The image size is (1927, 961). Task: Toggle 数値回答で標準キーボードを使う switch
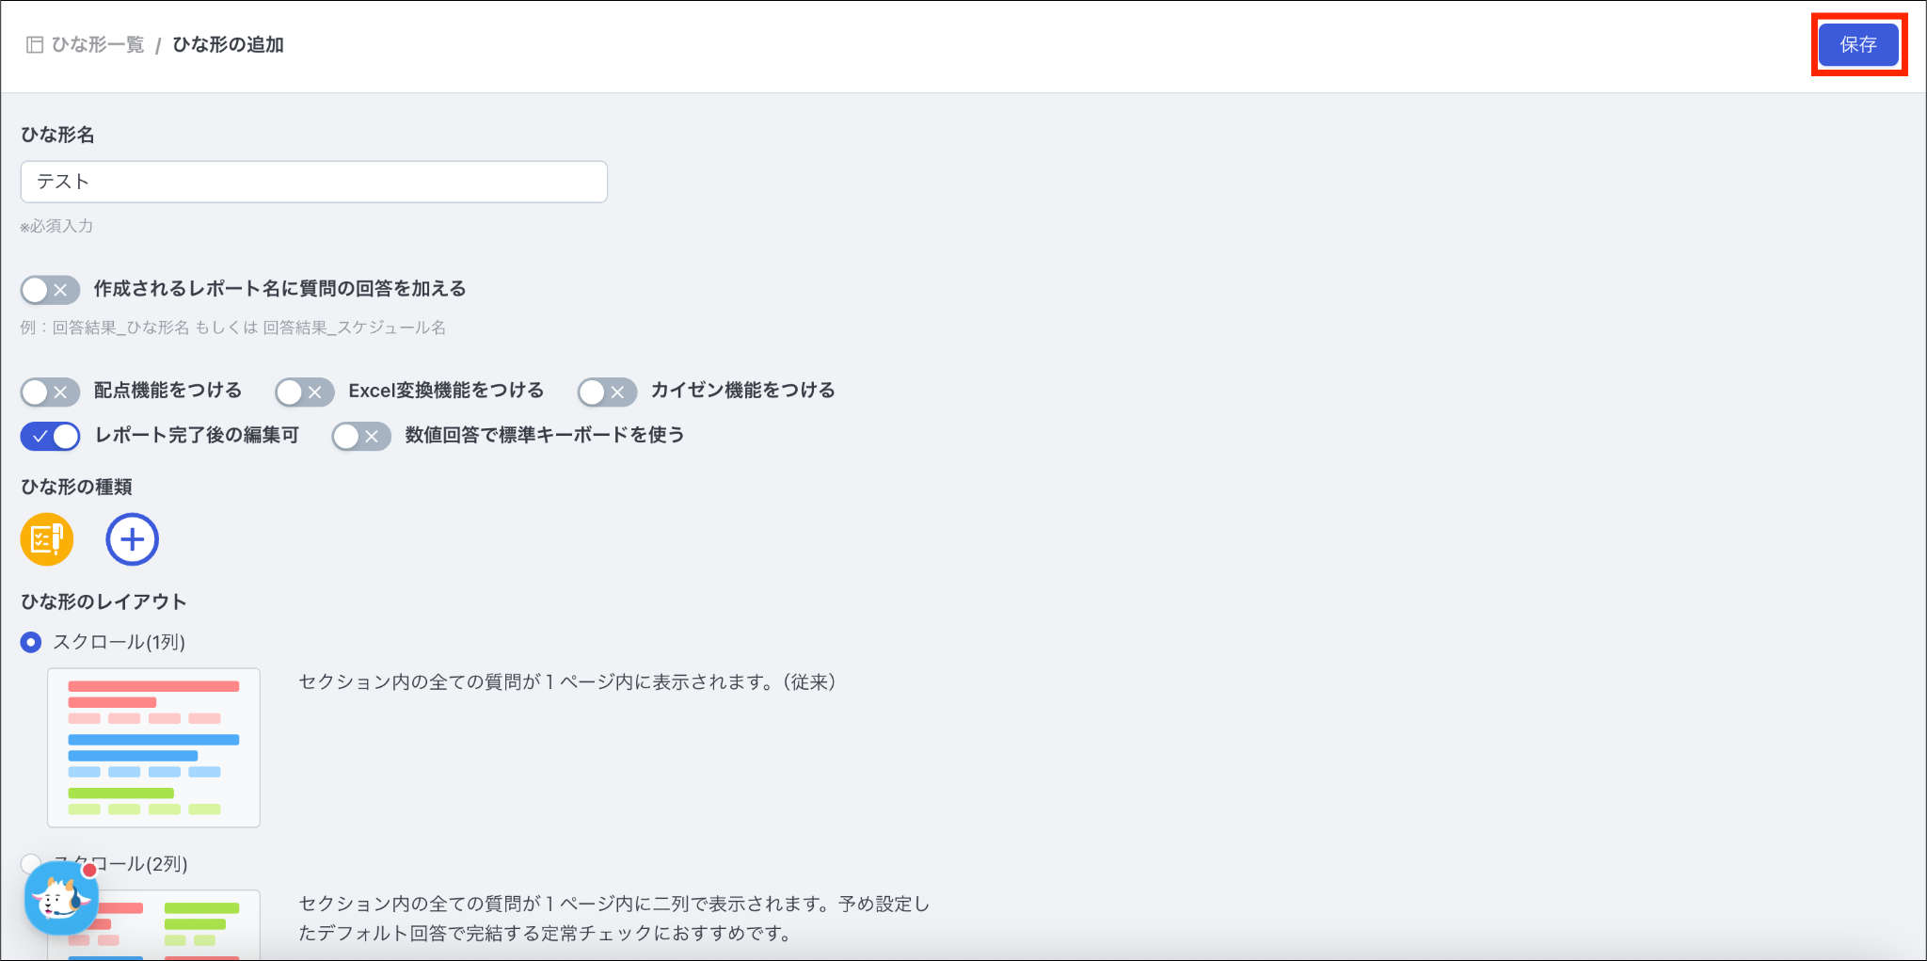(x=361, y=436)
